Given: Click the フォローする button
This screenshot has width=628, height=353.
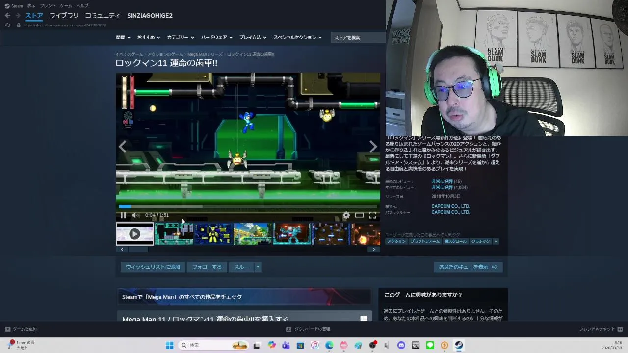Looking at the screenshot, I should coord(207,267).
